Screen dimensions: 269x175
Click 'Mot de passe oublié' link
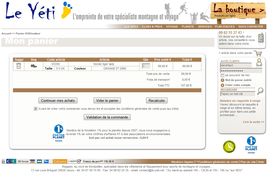pos(238,80)
